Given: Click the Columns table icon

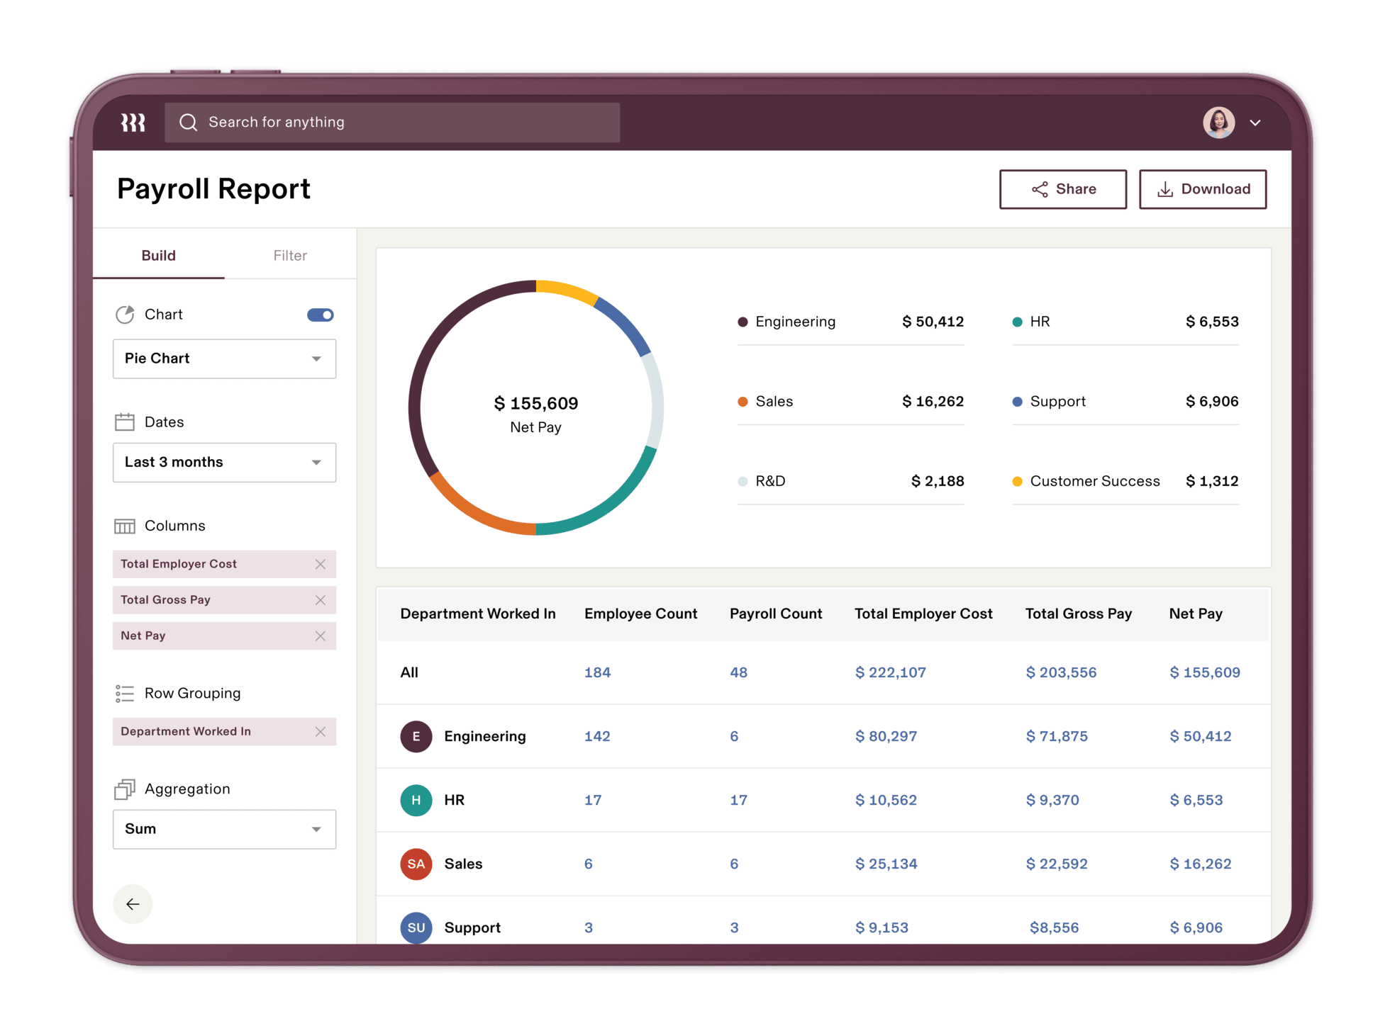Looking at the screenshot, I should [x=125, y=526].
